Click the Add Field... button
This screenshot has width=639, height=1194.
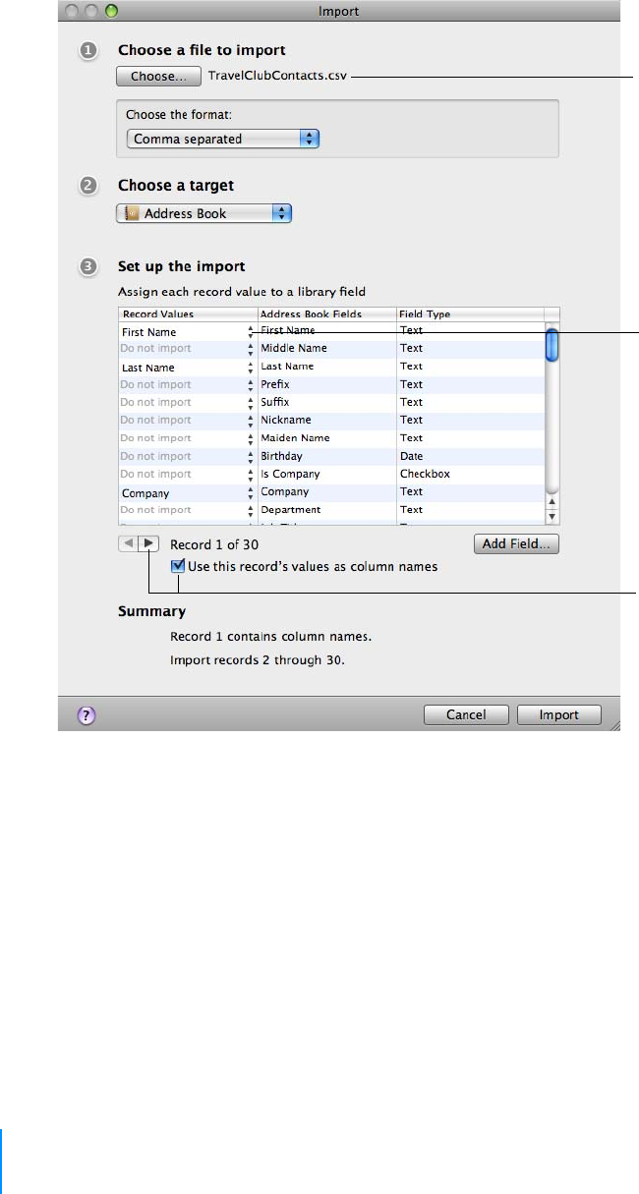[x=516, y=543]
